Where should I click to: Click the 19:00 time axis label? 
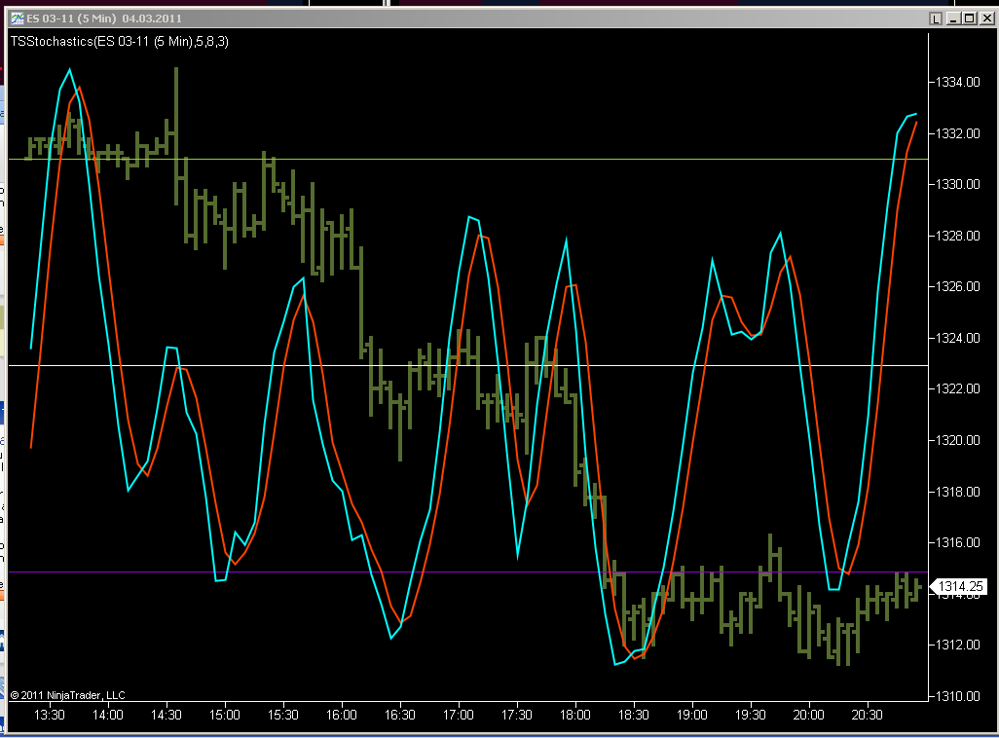(692, 715)
